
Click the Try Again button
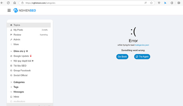[x=142, y=57]
